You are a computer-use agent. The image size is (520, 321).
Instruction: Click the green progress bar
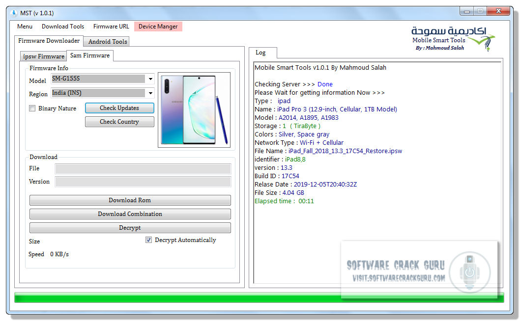click(x=259, y=297)
